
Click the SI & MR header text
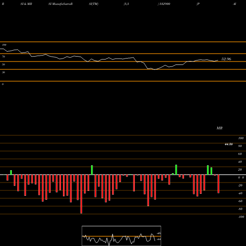coord(26,4)
